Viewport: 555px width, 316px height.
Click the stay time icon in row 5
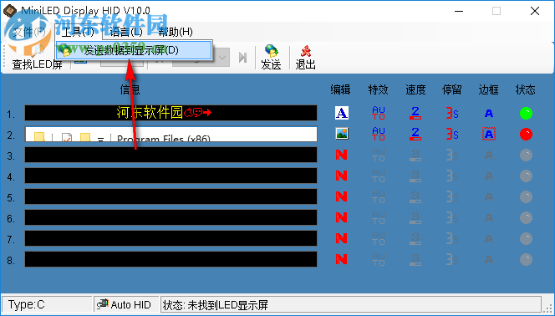[452, 196]
